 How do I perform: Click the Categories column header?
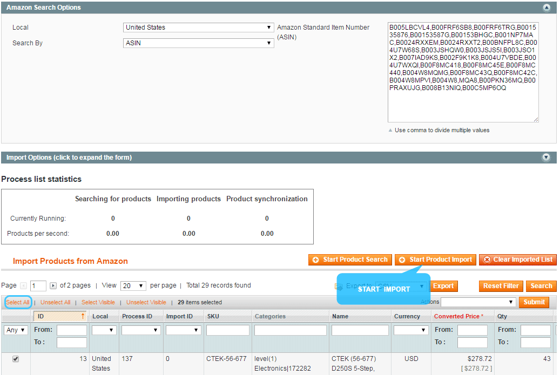(270, 317)
